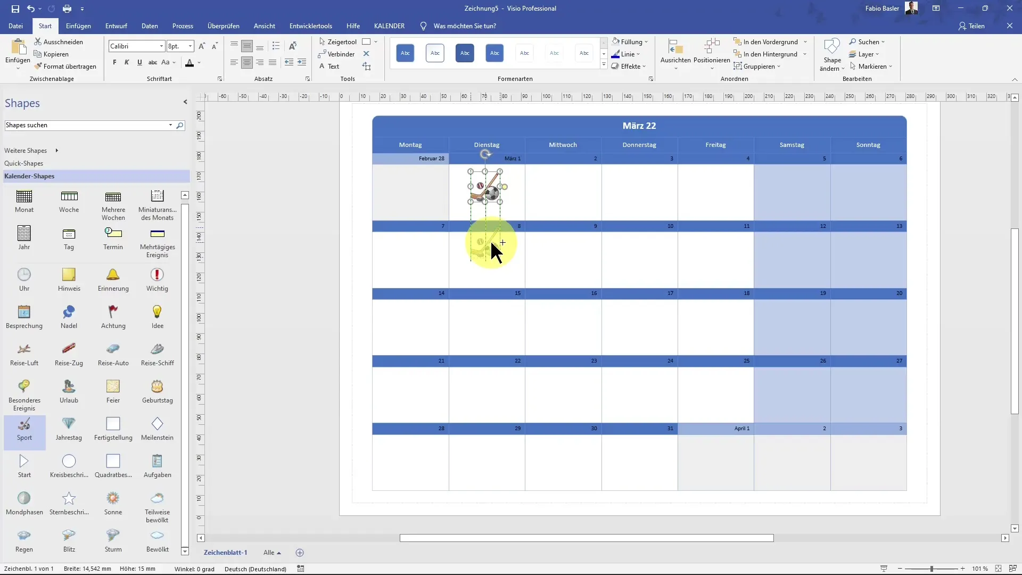Select the Monat calendar shape

coord(23,200)
